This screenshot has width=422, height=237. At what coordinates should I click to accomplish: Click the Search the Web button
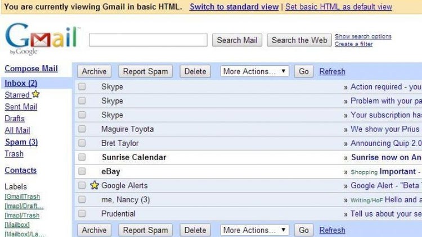(299, 40)
